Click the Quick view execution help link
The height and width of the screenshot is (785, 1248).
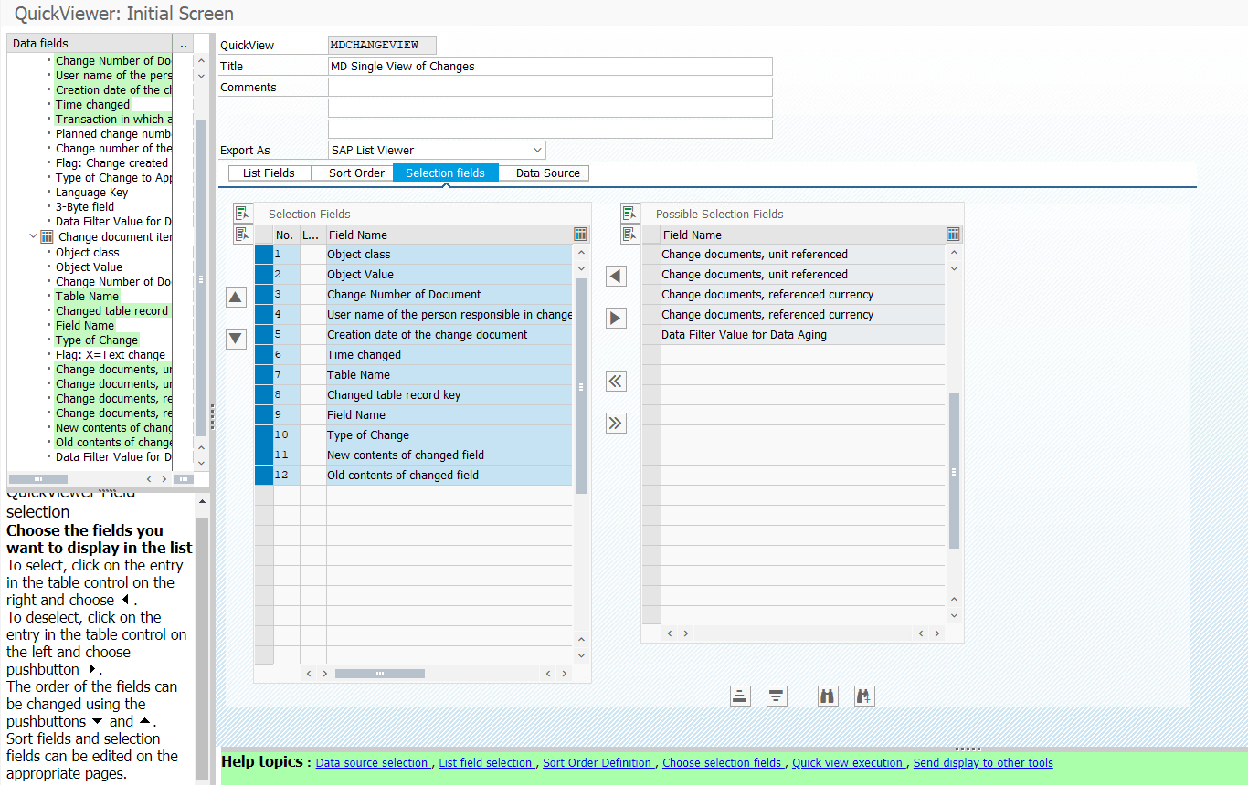point(848,762)
